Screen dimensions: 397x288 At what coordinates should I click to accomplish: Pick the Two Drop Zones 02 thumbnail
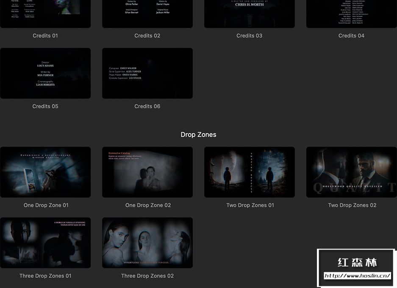point(351,172)
